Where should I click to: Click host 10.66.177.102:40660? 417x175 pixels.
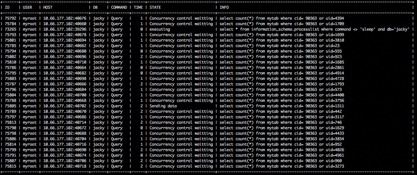tap(65, 24)
